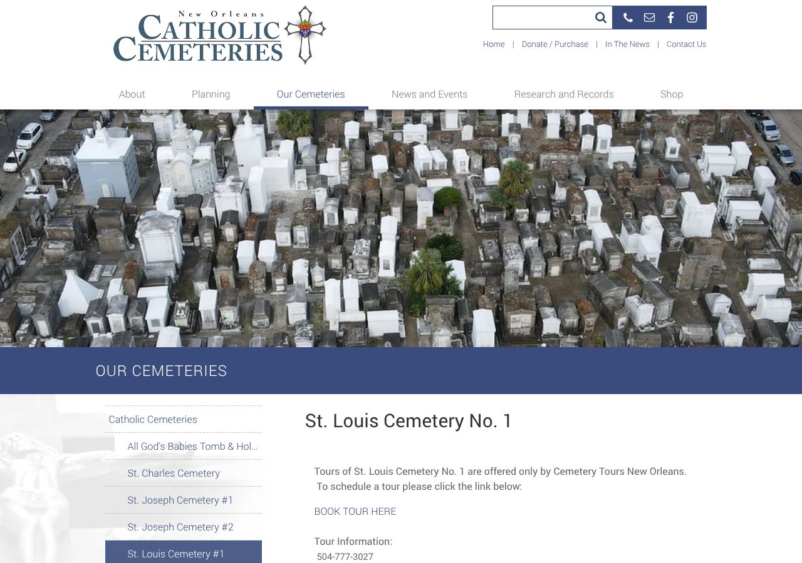The height and width of the screenshot is (563, 802).
Task: Go to the Home link
Action: point(494,44)
